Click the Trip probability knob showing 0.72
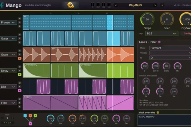 point(160,91)
